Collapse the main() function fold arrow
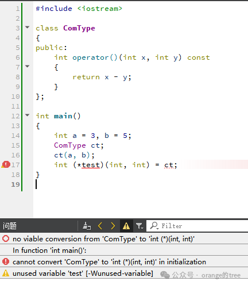248x285 pixels. pyautogui.click(x=28, y=115)
